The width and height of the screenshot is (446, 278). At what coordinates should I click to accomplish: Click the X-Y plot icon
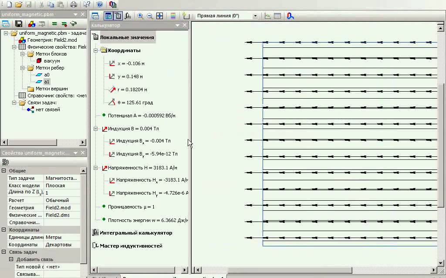pos(268,16)
